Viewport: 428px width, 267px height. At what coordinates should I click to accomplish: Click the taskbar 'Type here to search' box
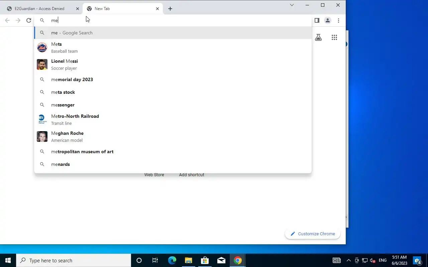point(74,260)
